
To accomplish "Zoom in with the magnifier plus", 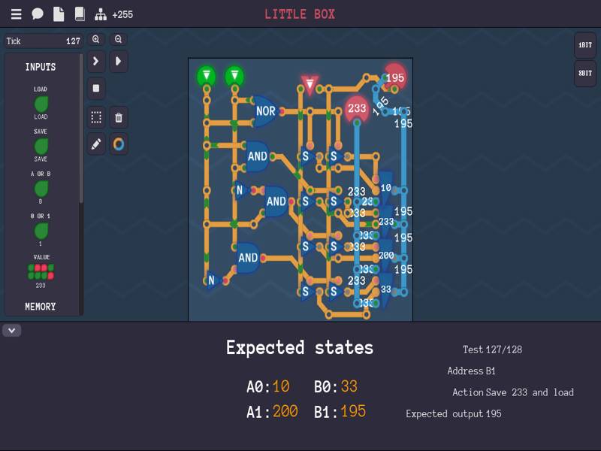I will [96, 39].
